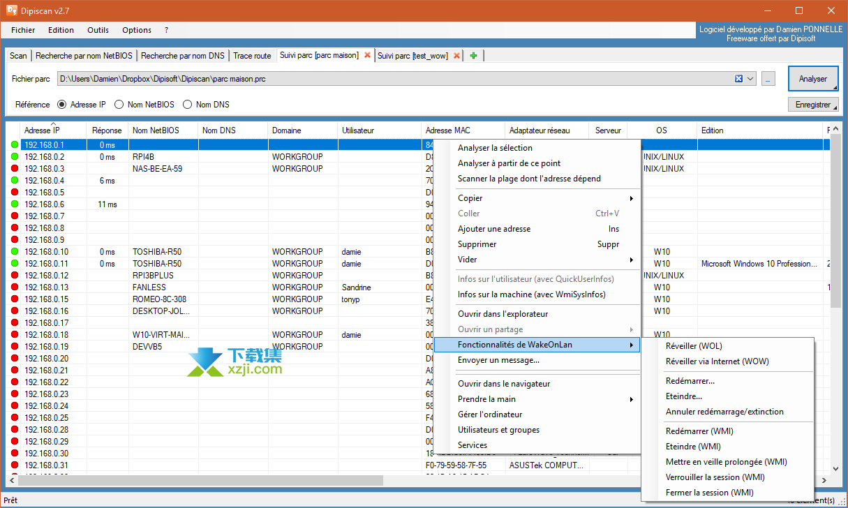Choose Annuler redémarrage/extinction
This screenshot has height=508, width=848.
pos(728,412)
